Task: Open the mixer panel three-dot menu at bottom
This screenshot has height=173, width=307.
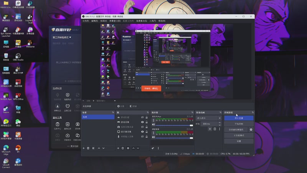Action: [158, 148]
